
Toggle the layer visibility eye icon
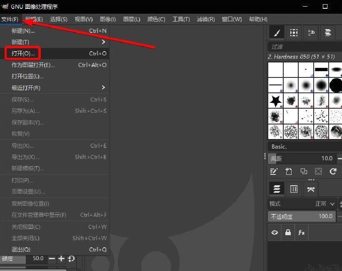275,233
